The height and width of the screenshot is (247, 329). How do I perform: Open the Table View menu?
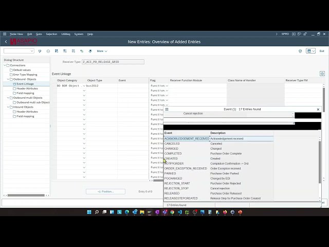[16, 34]
